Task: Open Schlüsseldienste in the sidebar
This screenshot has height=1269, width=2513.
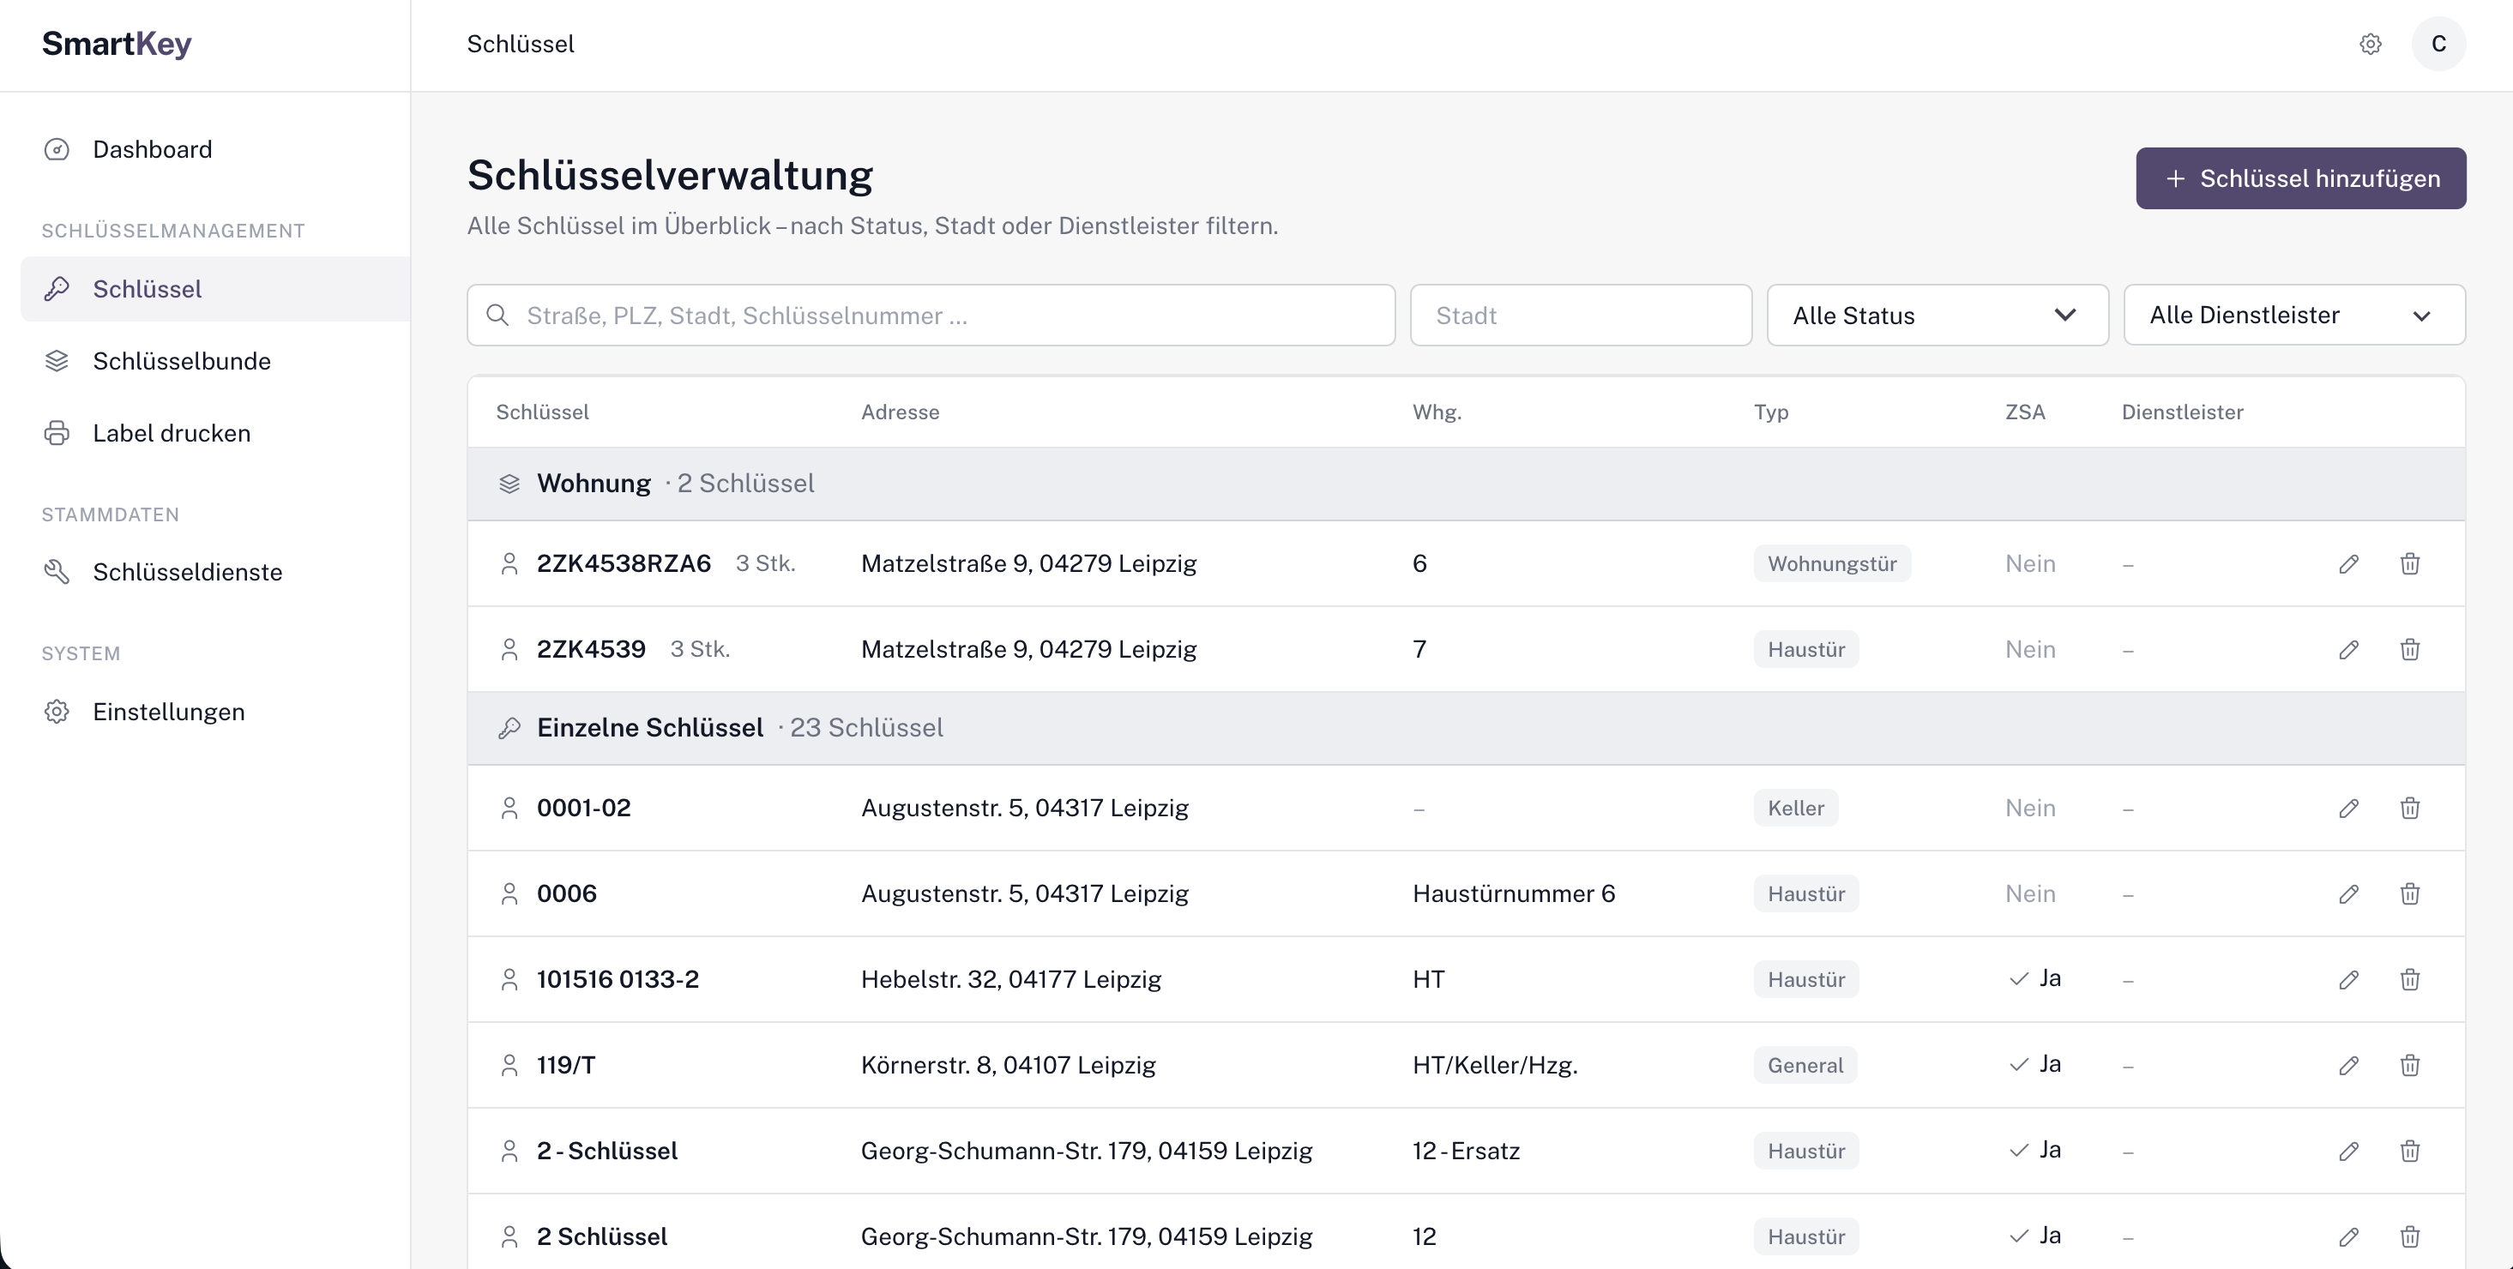Action: [x=214, y=572]
